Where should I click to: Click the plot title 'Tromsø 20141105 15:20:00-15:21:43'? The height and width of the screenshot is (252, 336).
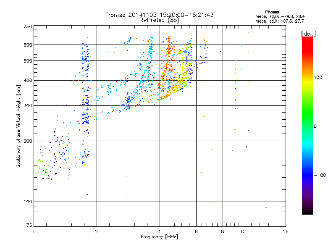tap(159, 15)
